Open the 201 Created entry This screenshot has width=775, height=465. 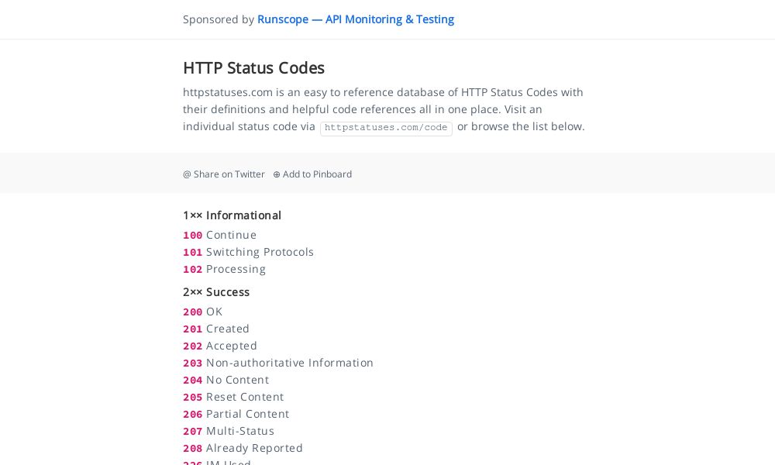(x=216, y=329)
